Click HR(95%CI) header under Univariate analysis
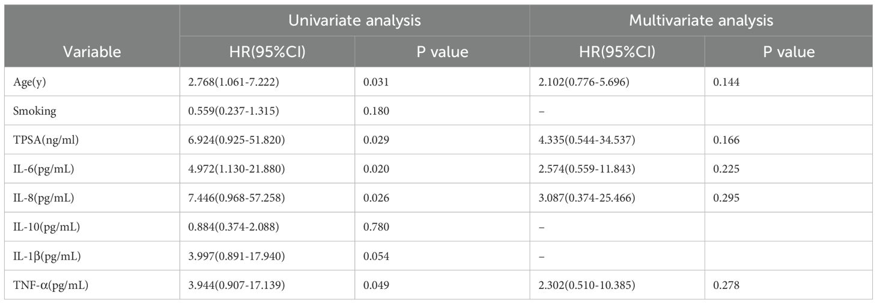The image size is (877, 304). tap(267, 52)
